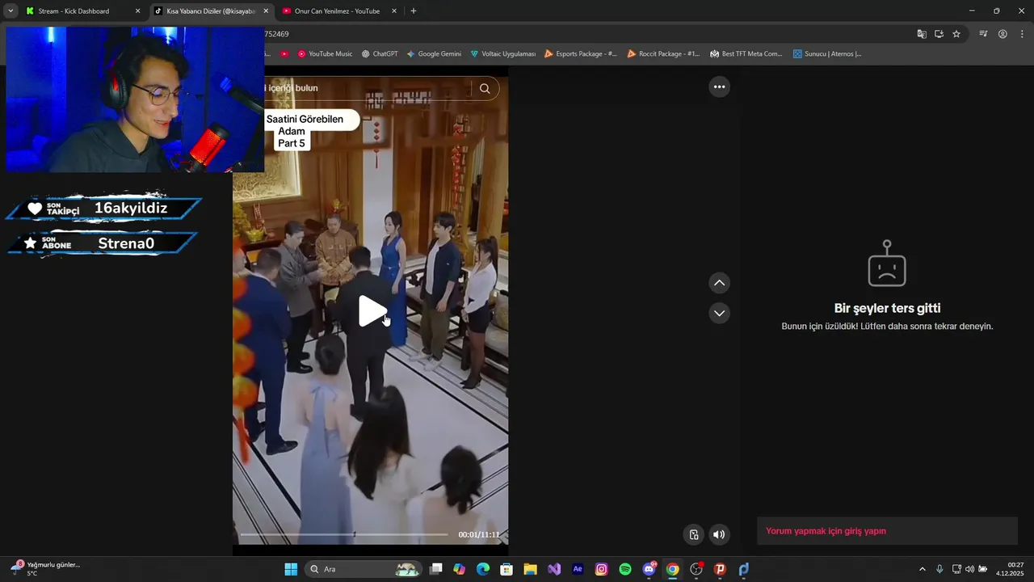Click the microphone tray icon

click(x=939, y=569)
